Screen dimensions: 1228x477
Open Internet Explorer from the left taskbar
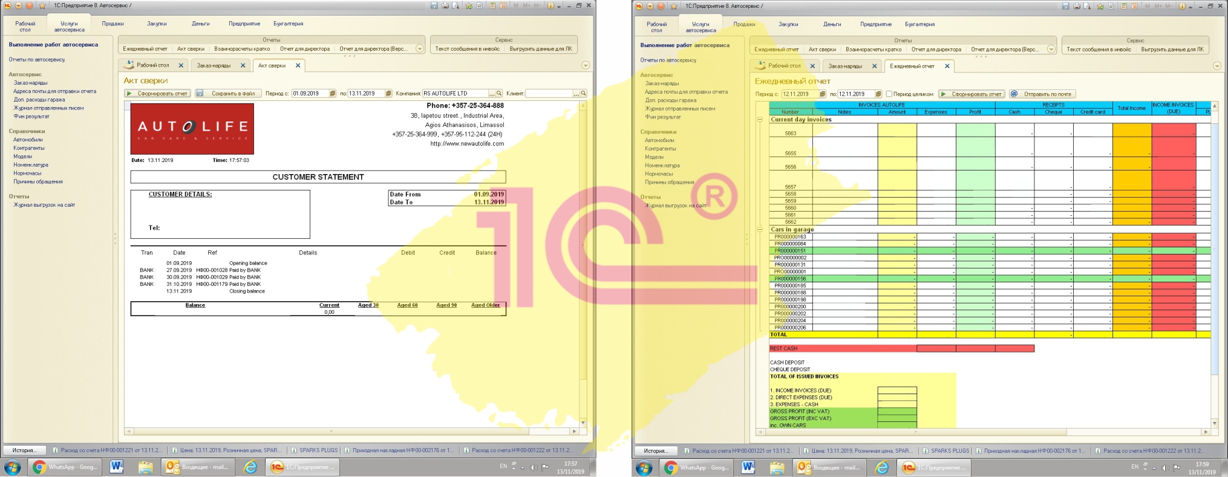[x=250, y=467]
